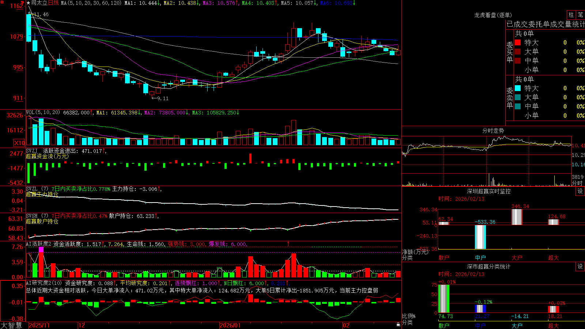
Task: Click the 爆发线: 6.000 value
Action: [x=227, y=244]
